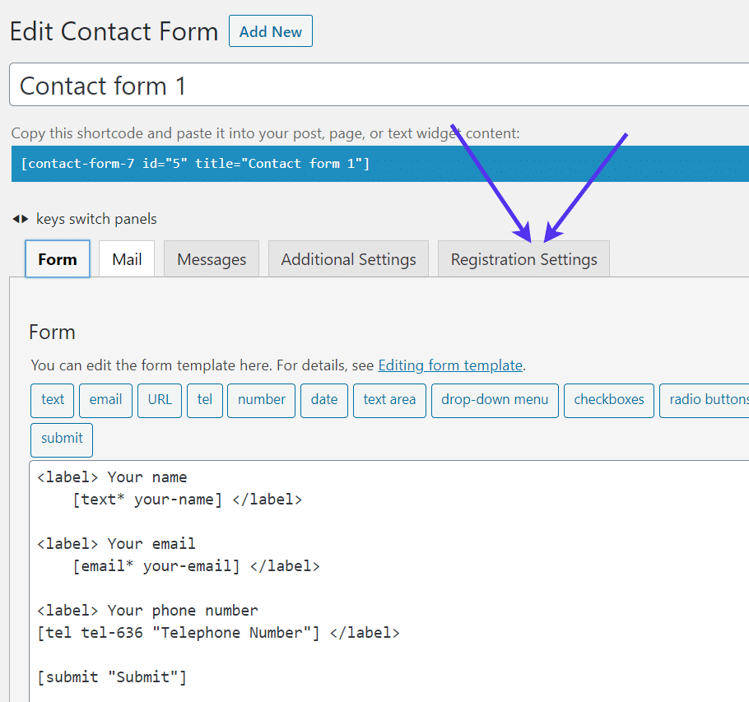
Task: Add a number field tag
Action: (261, 400)
